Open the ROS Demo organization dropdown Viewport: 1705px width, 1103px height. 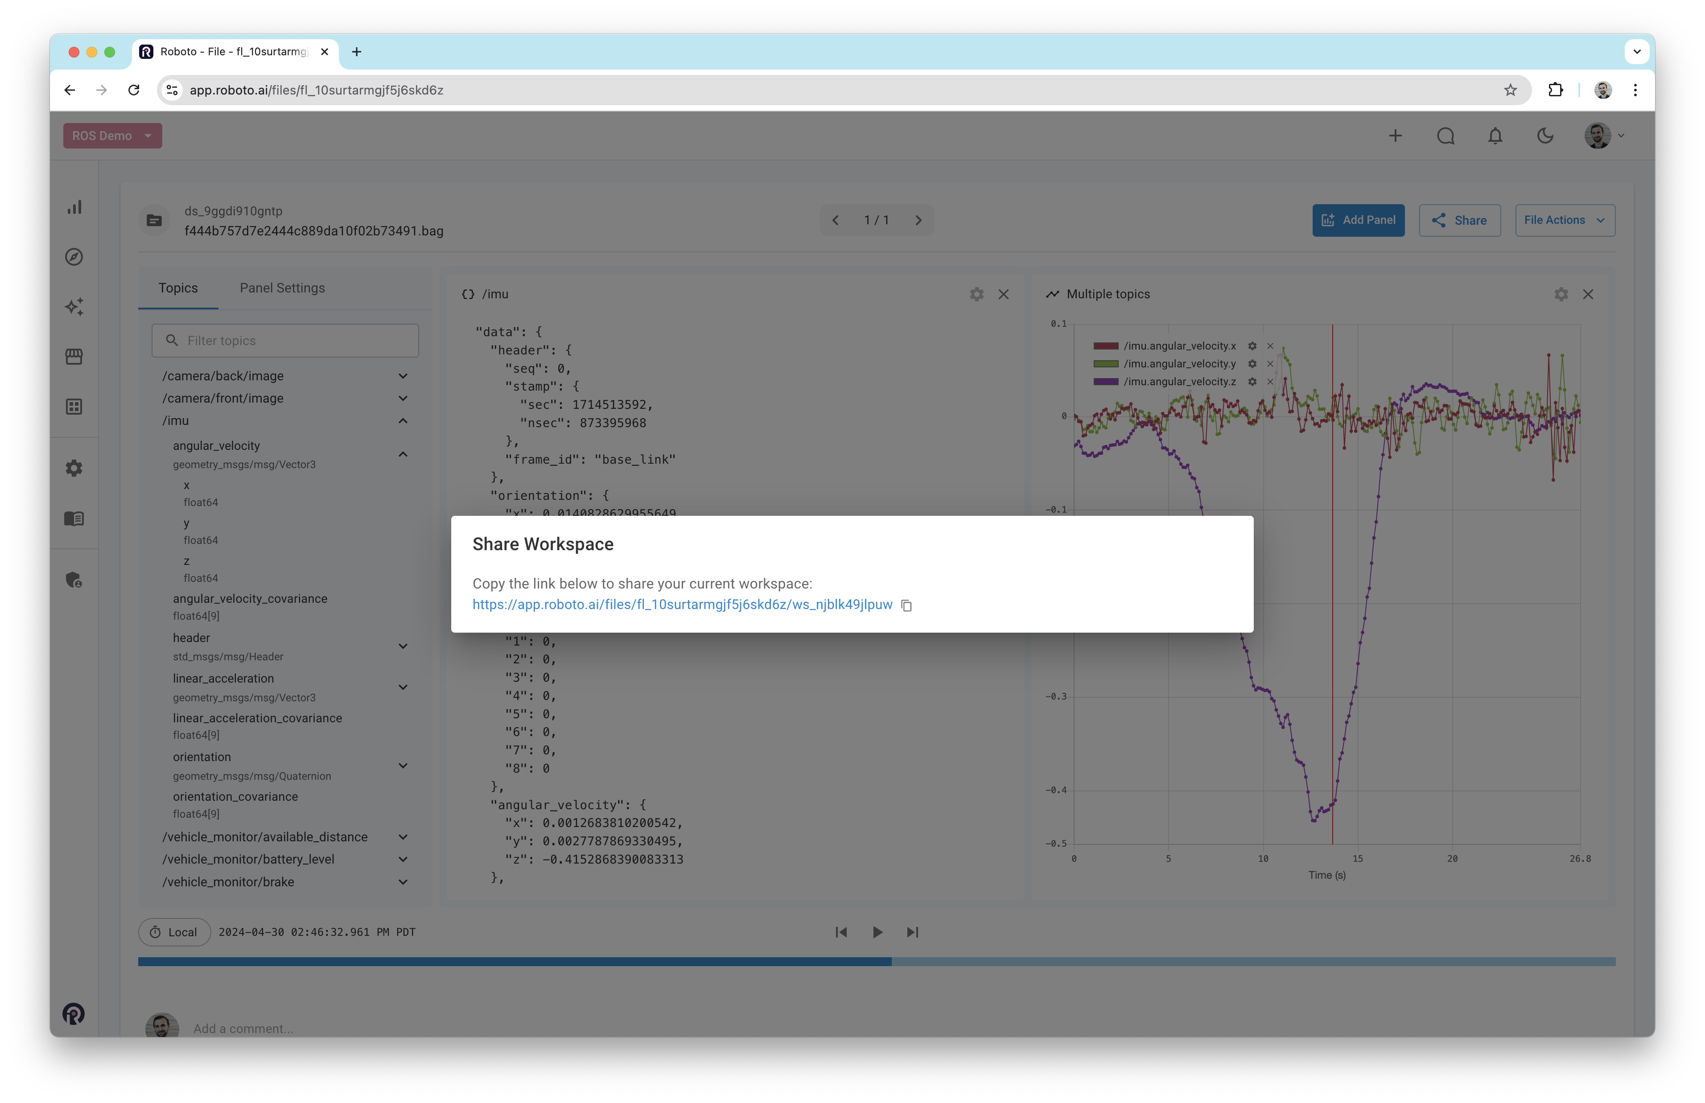coord(112,136)
